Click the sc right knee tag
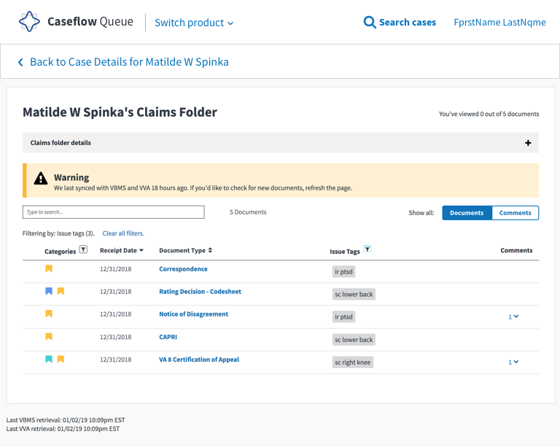Viewport: 560px width, 447px height. 352,362
